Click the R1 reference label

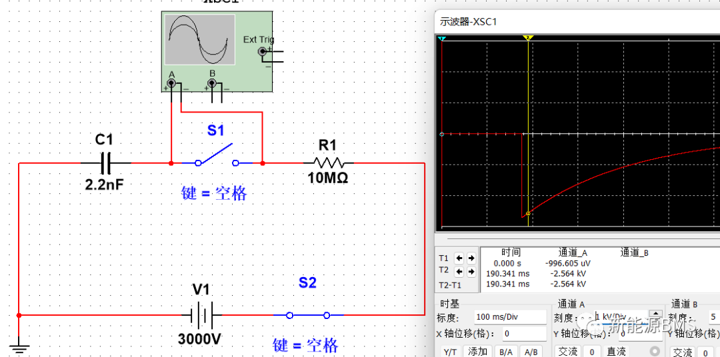tap(328, 145)
